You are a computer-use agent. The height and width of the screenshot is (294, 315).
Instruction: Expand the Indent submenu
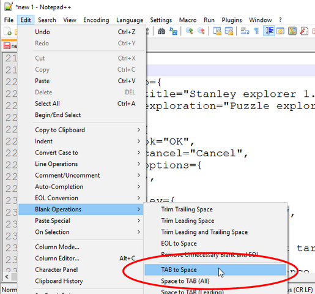click(x=81, y=141)
